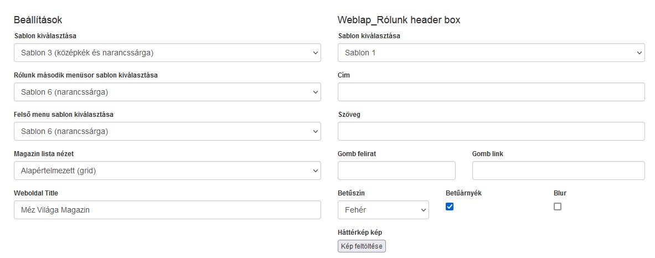Viewport: 655px width, 258px height.
Task: Click the Kép feltöltése button
Action: tap(362, 246)
